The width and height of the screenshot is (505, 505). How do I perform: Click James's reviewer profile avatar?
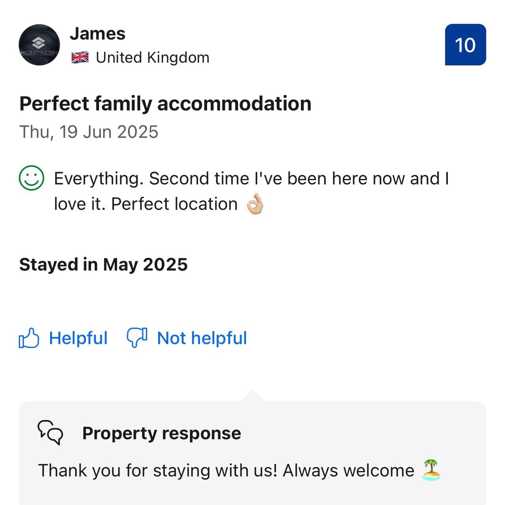coord(39,45)
